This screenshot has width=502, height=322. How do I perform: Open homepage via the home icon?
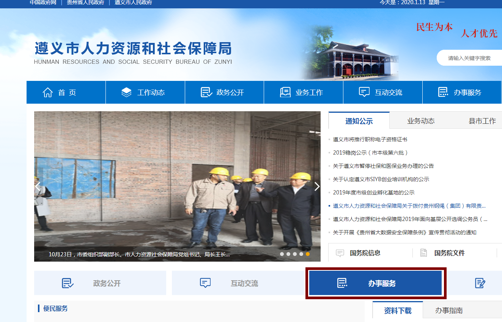pyautogui.click(x=47, y=92)
